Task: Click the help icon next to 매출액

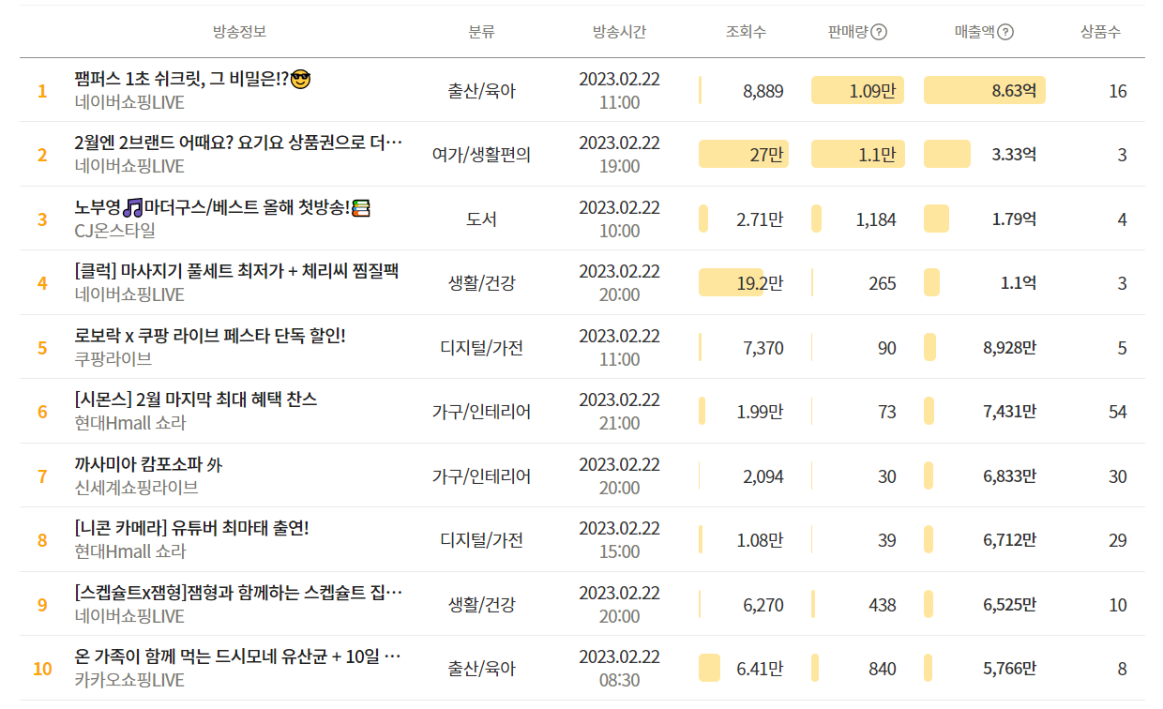Action: click(x=1005, y=32)
